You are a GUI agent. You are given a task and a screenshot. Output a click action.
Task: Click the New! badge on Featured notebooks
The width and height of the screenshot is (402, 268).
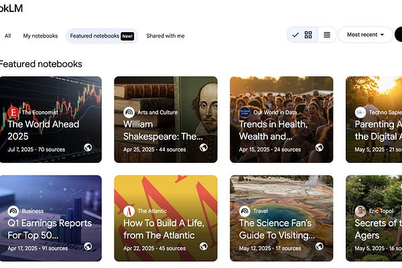[x=127, y=36]
